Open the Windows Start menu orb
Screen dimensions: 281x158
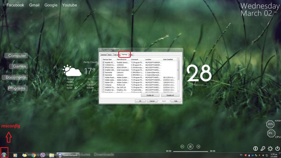pyautogui.click(x=4, y=155)
